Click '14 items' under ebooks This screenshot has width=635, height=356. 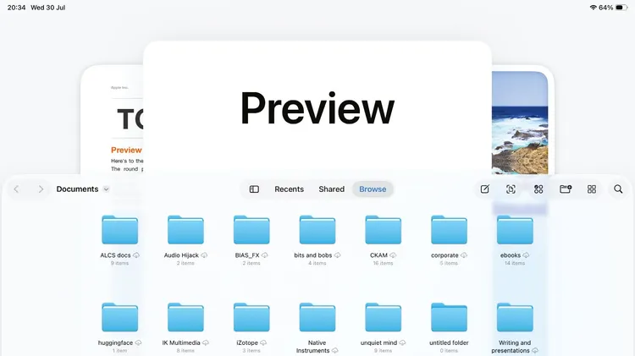(515, 263)
